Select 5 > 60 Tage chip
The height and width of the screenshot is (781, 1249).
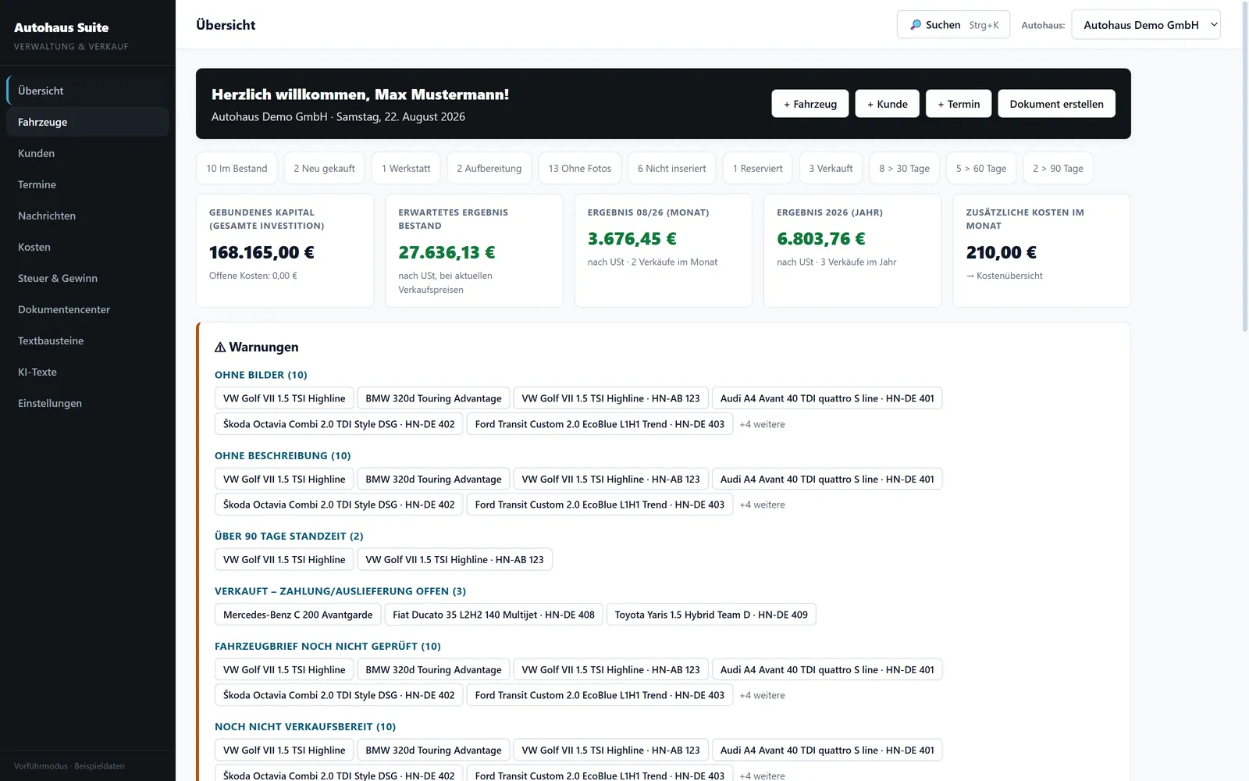(x=981, y=168)
